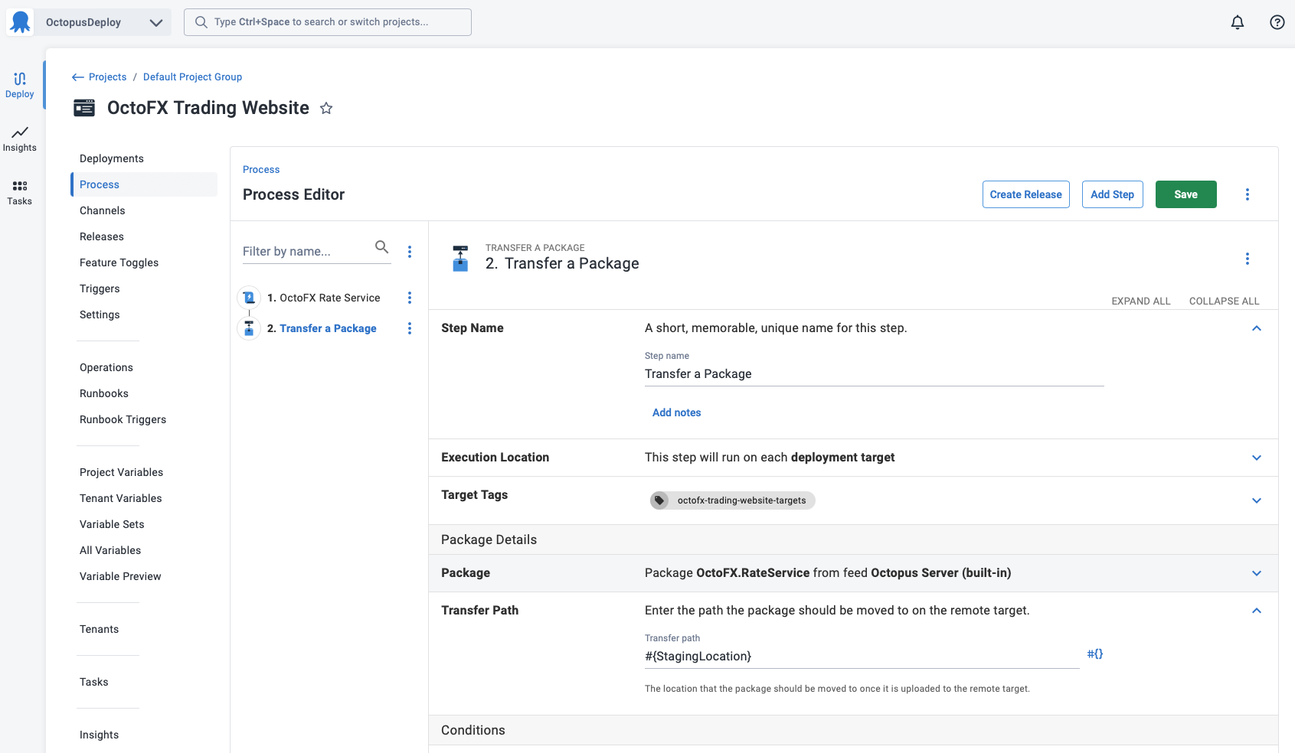Open Project Variables in the side menu
The image size is (1295, 753).
point(121,472)
